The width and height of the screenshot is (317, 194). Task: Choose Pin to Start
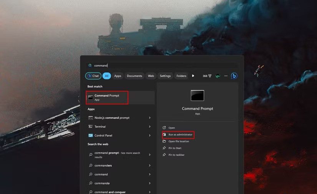(175, 148)
